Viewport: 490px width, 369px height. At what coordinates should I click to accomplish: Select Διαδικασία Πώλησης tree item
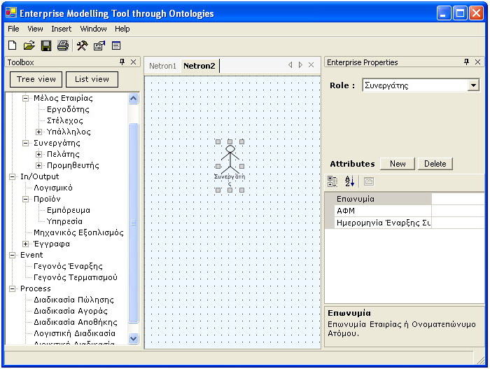pyautogui.click(x=73, y=300)
